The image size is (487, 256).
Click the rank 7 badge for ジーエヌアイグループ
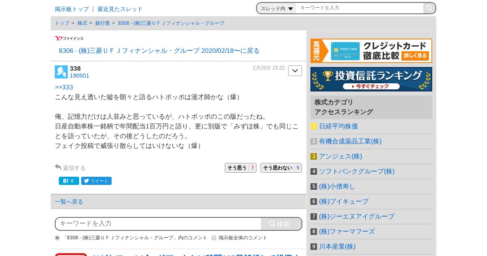pyautogui.click(x=314, y=217)
